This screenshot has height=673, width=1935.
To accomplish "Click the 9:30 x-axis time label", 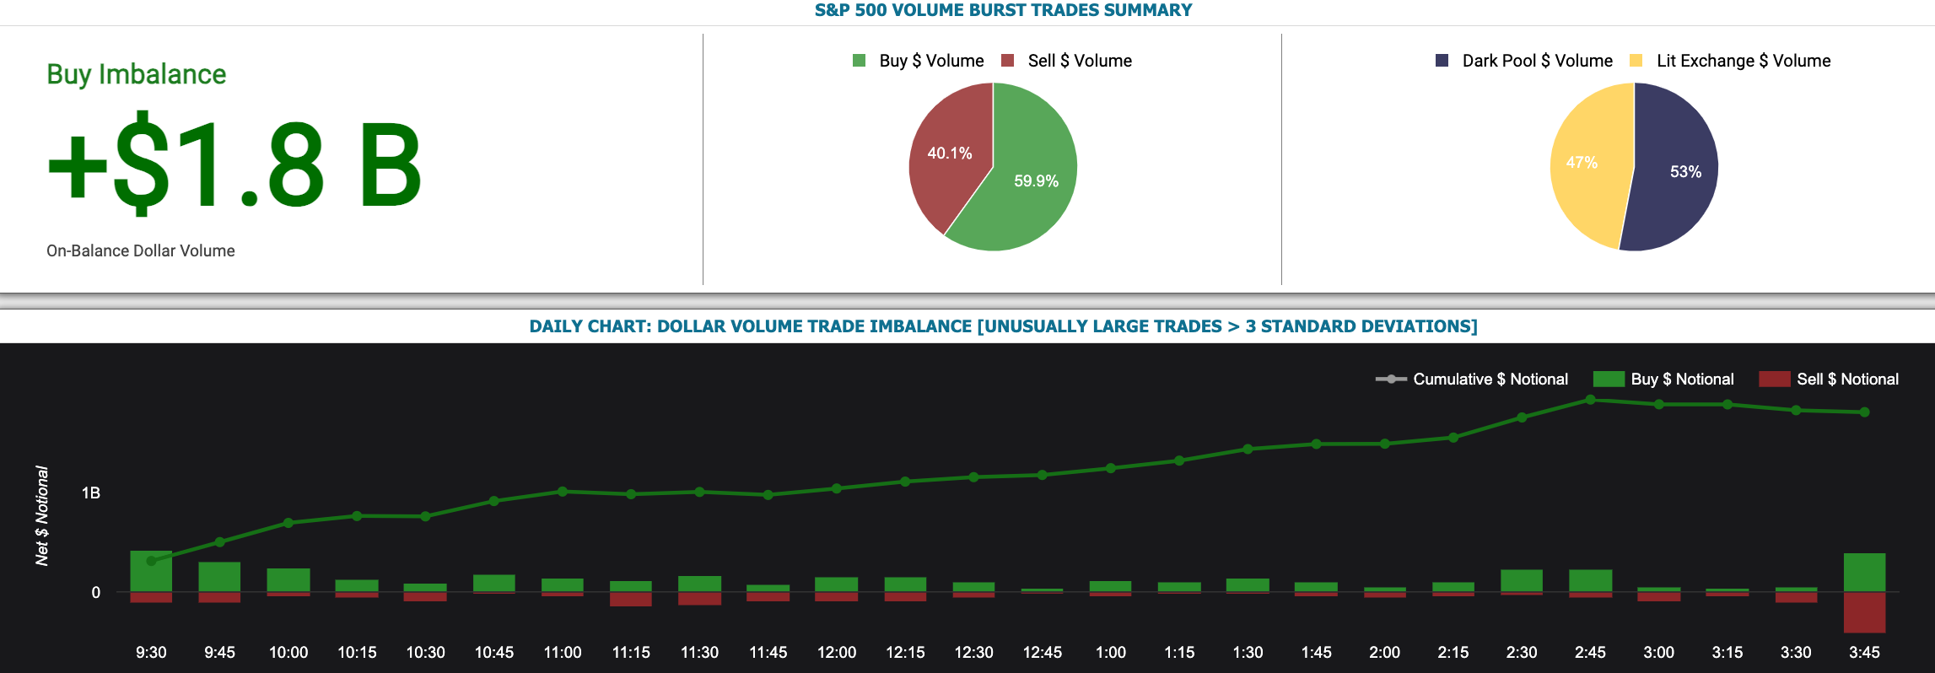I will pos(151,652).
